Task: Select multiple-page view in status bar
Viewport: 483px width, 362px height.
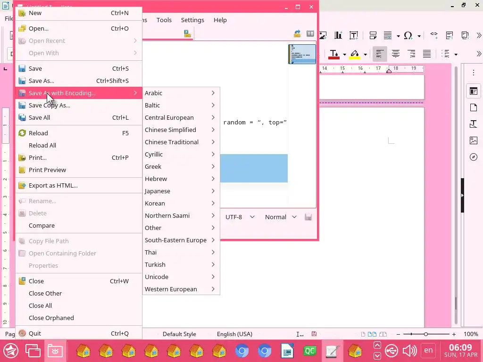Action: point(372,334)
